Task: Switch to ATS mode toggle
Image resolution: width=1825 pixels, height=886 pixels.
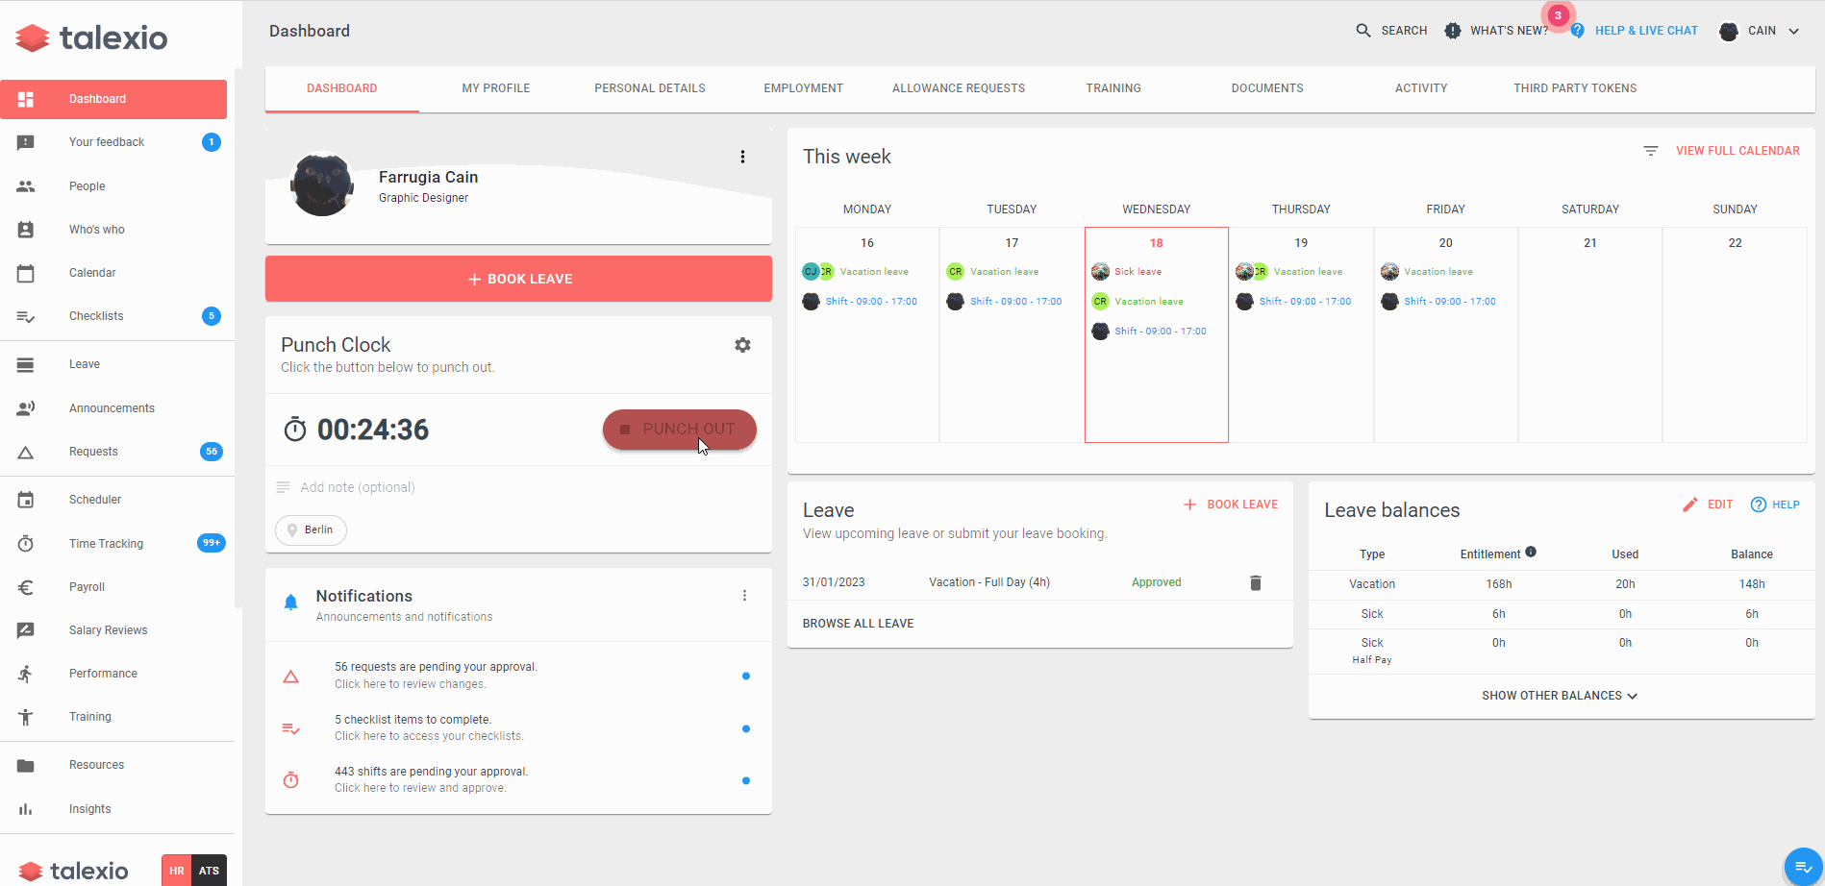Action: [209, 870]
